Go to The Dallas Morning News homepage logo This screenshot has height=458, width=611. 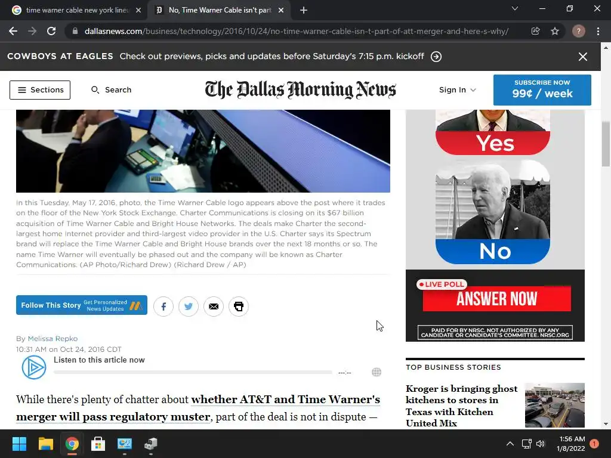click(301, 89)
